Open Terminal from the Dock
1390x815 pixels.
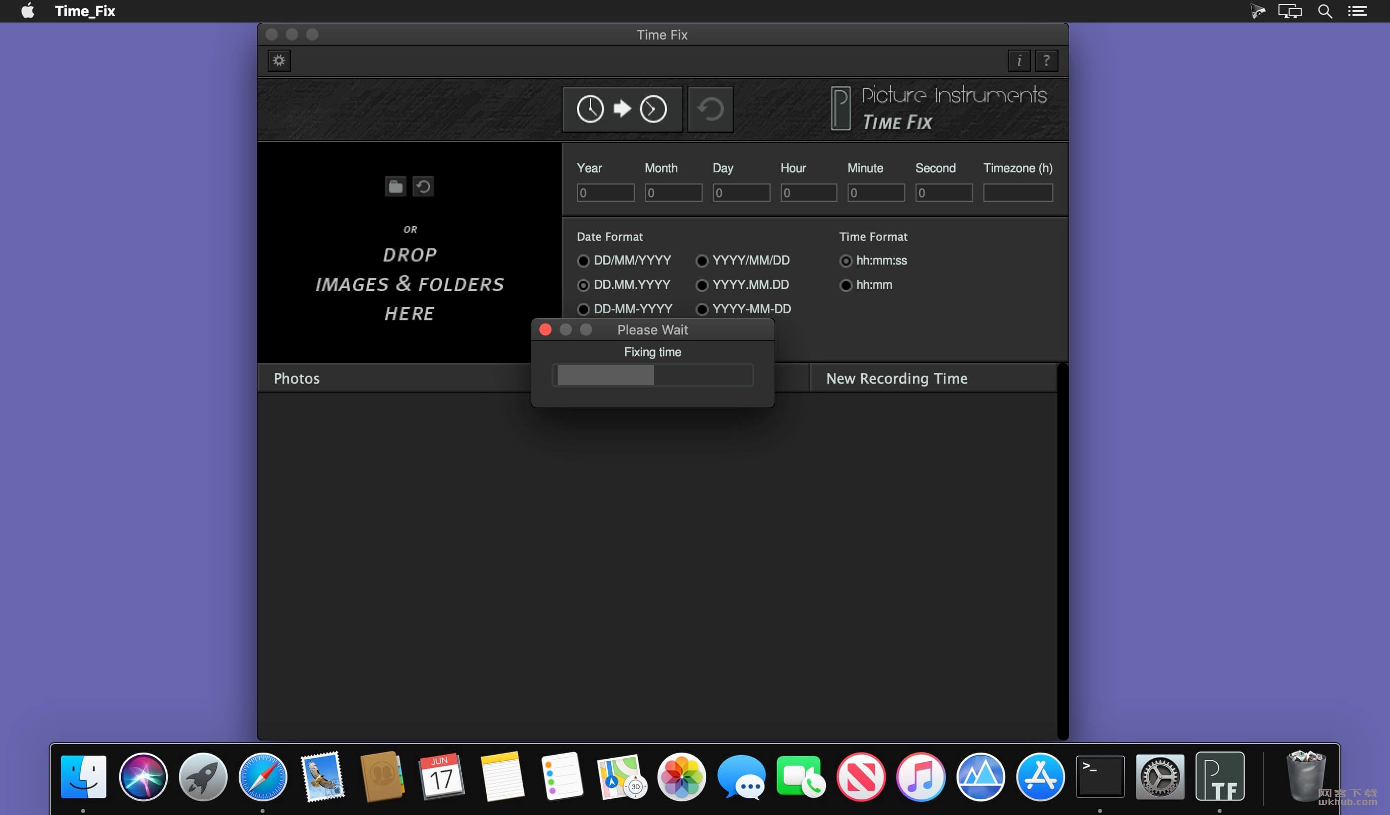tap(1101, 776)
